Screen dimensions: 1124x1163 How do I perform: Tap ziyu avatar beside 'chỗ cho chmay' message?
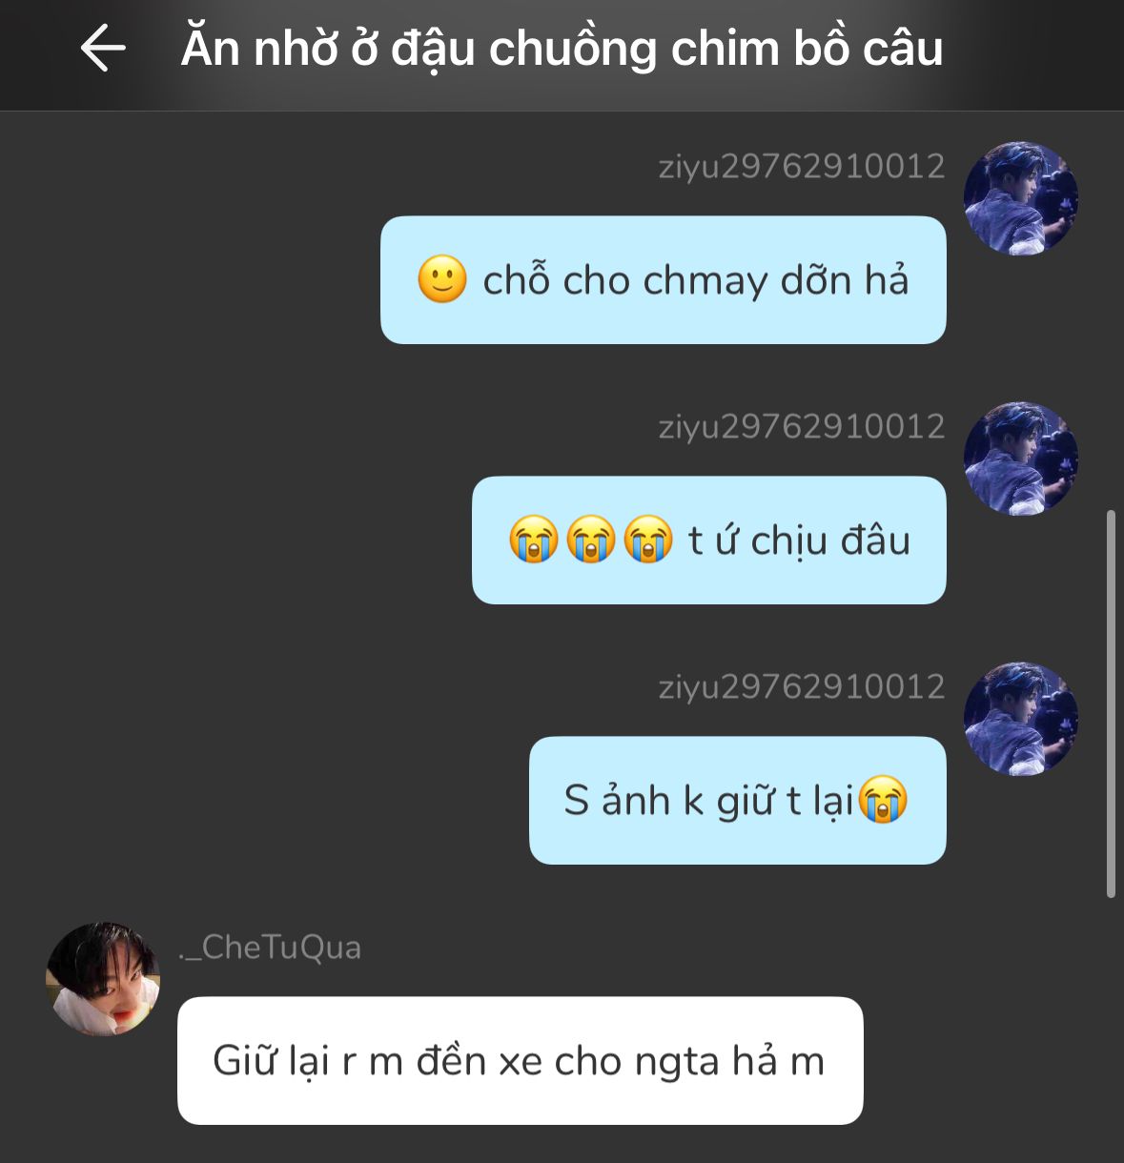(x=1021, y=198)
